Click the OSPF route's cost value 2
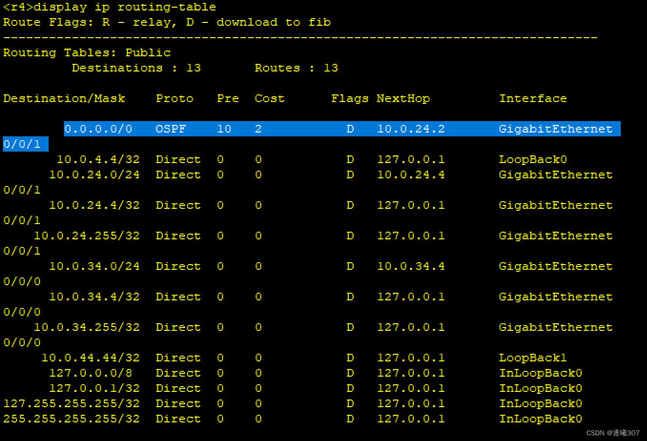 pyautogui.click(x=258, y=129)
